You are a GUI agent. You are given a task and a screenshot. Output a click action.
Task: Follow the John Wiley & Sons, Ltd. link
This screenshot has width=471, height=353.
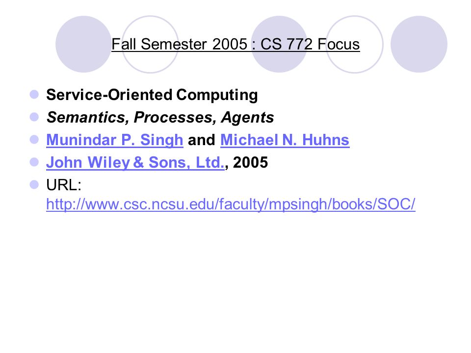coord(135,162)
